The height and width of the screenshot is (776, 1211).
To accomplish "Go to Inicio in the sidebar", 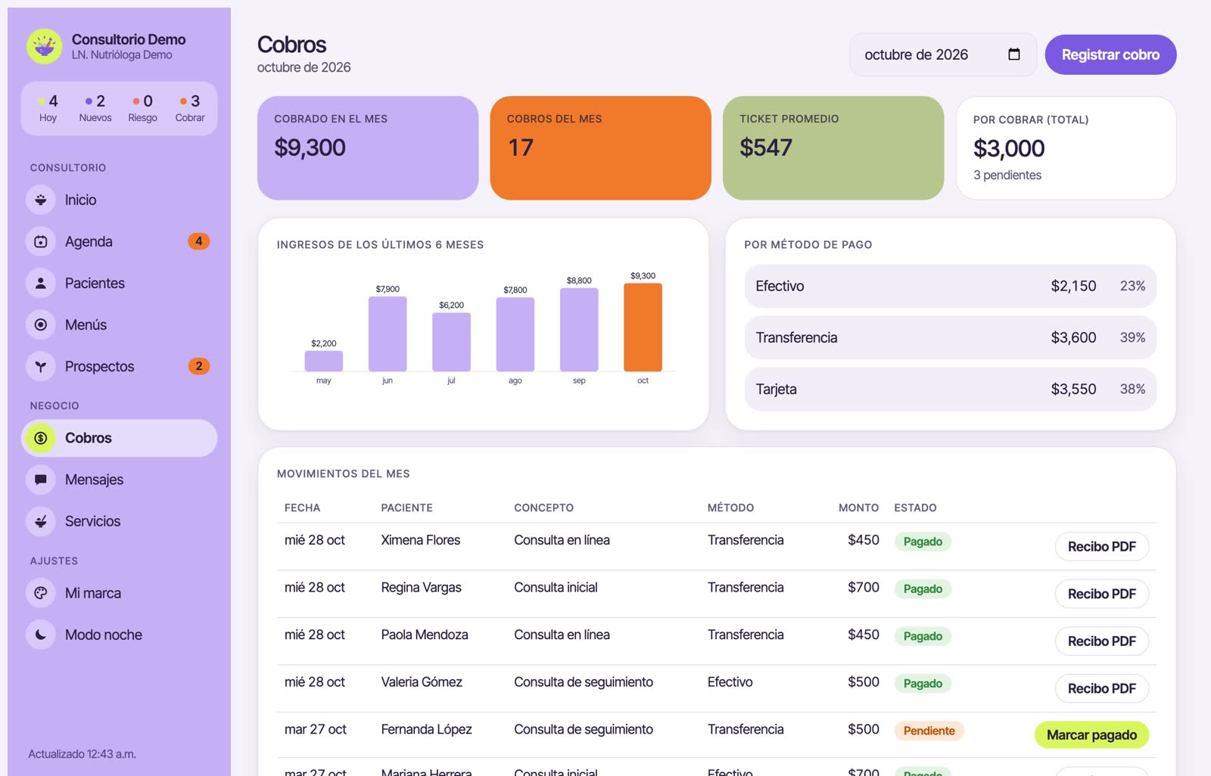I will [x=119, y=200].
